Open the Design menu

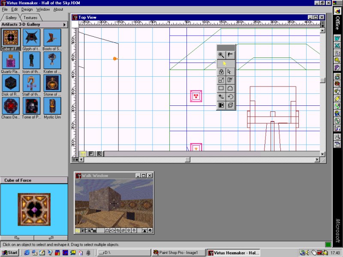[27, 9]
